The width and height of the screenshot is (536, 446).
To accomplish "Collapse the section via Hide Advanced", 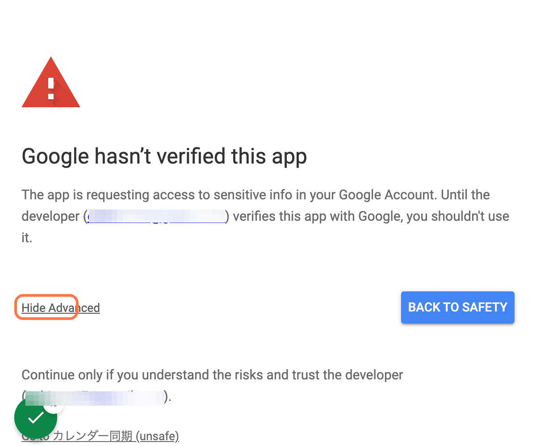I will tap(61, 308).
